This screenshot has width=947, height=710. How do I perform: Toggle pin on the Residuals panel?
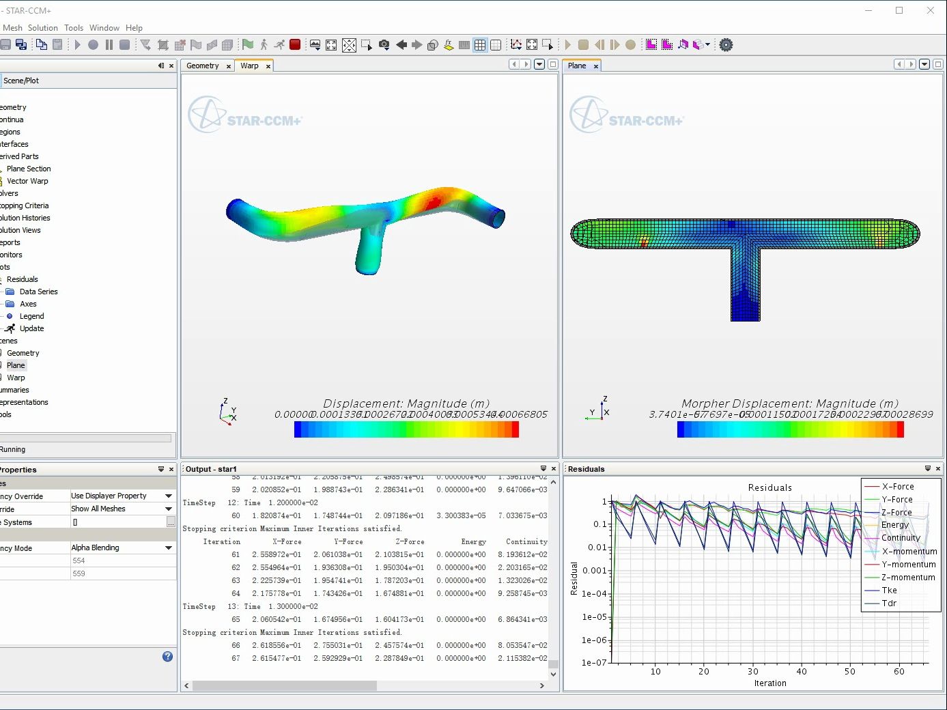click(x=928, y=468)
